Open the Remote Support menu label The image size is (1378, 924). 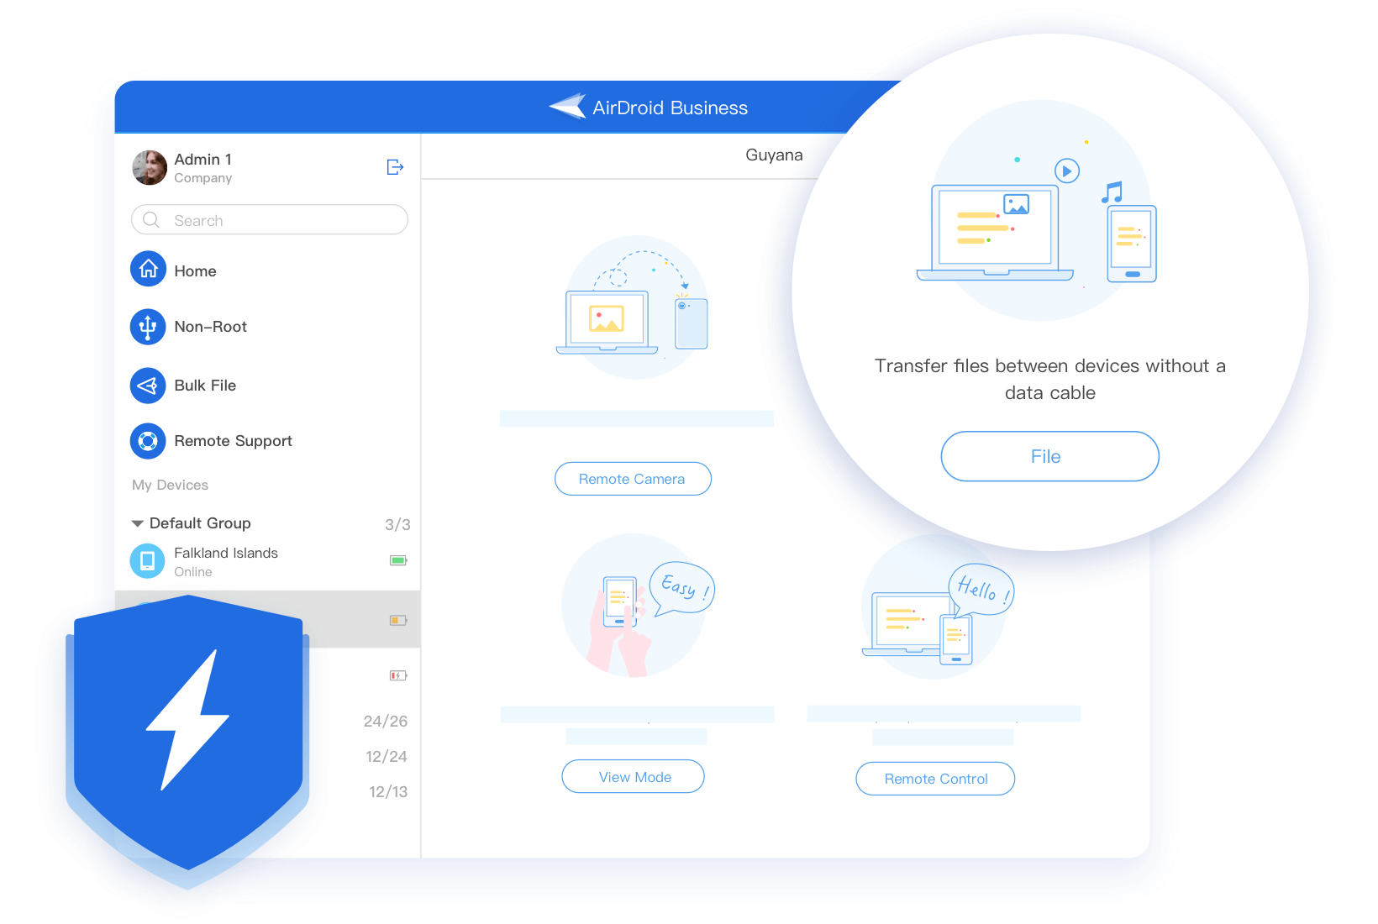pyautogui.click(x=233, y=441)
